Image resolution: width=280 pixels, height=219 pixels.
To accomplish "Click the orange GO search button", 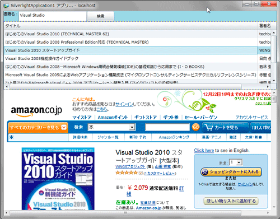I will (x=195, y=127).
